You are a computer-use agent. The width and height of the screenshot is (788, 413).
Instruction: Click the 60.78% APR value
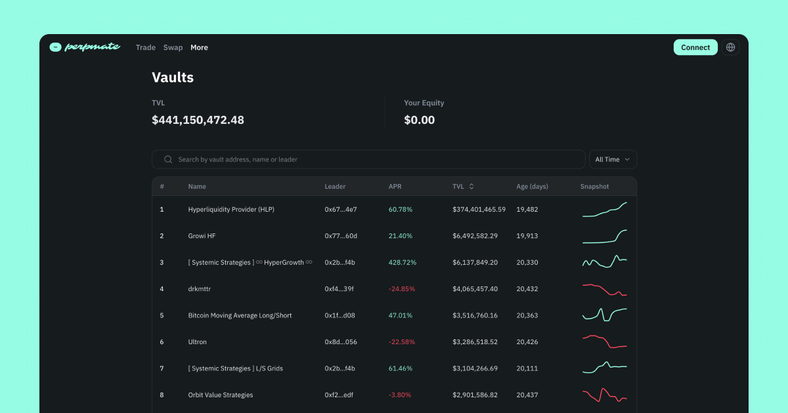pyautogui.click(x=401, y=209)
